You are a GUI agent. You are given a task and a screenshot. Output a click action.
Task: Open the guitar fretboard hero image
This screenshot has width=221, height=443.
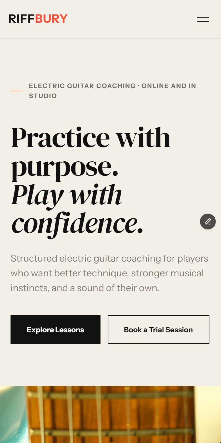pos(110,415)
